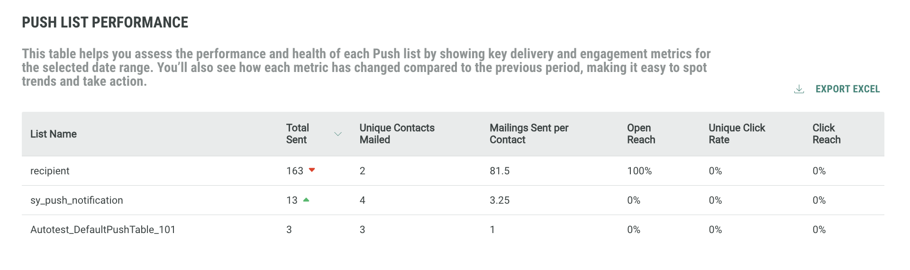Click the 100% open reach value
910x270 pixels.
coord(639,171)
